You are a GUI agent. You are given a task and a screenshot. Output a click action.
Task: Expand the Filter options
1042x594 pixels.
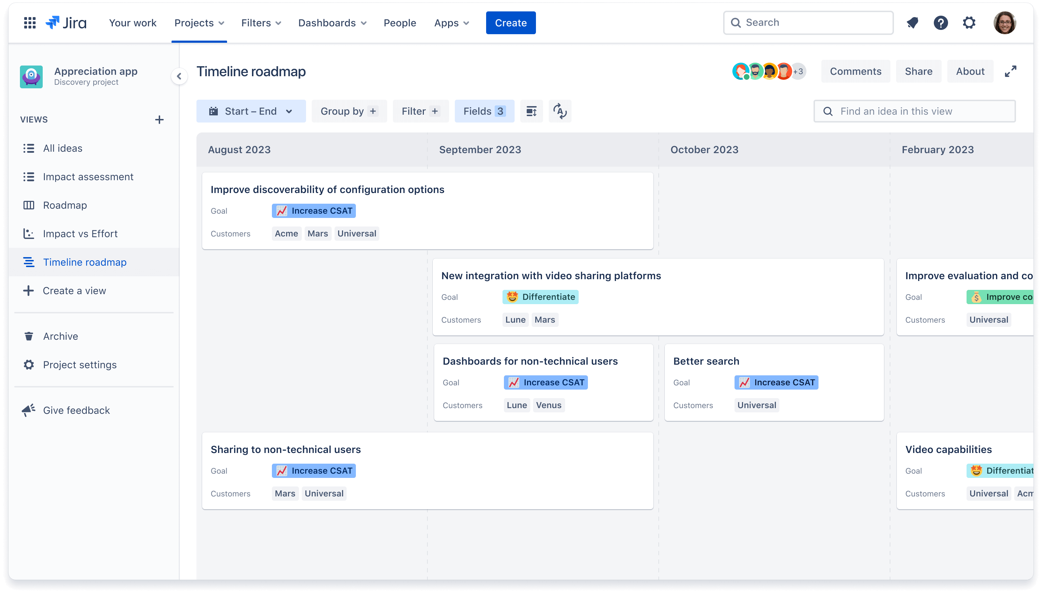pos(419,111)
